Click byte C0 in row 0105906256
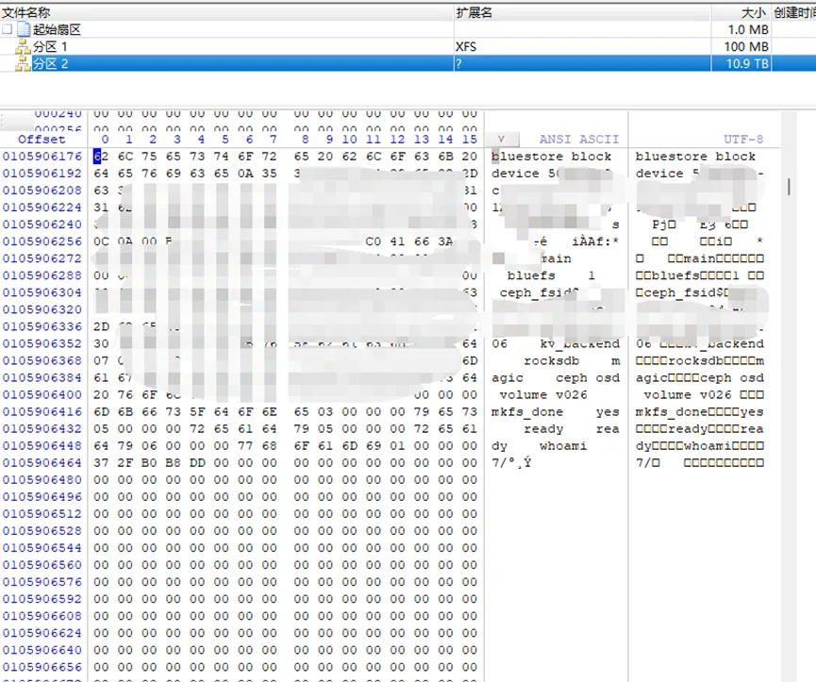This screenshot has height=682, width=816. pos(374,241)
